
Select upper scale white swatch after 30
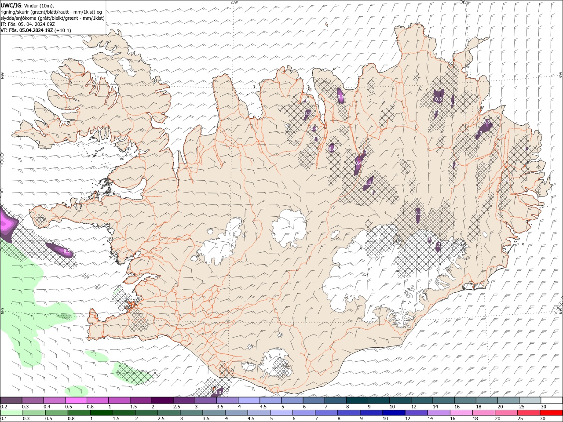point(552,400)
